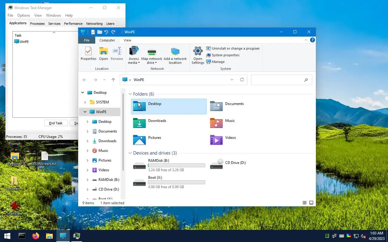Open address bar history dropdown

(x=232, y=80)
